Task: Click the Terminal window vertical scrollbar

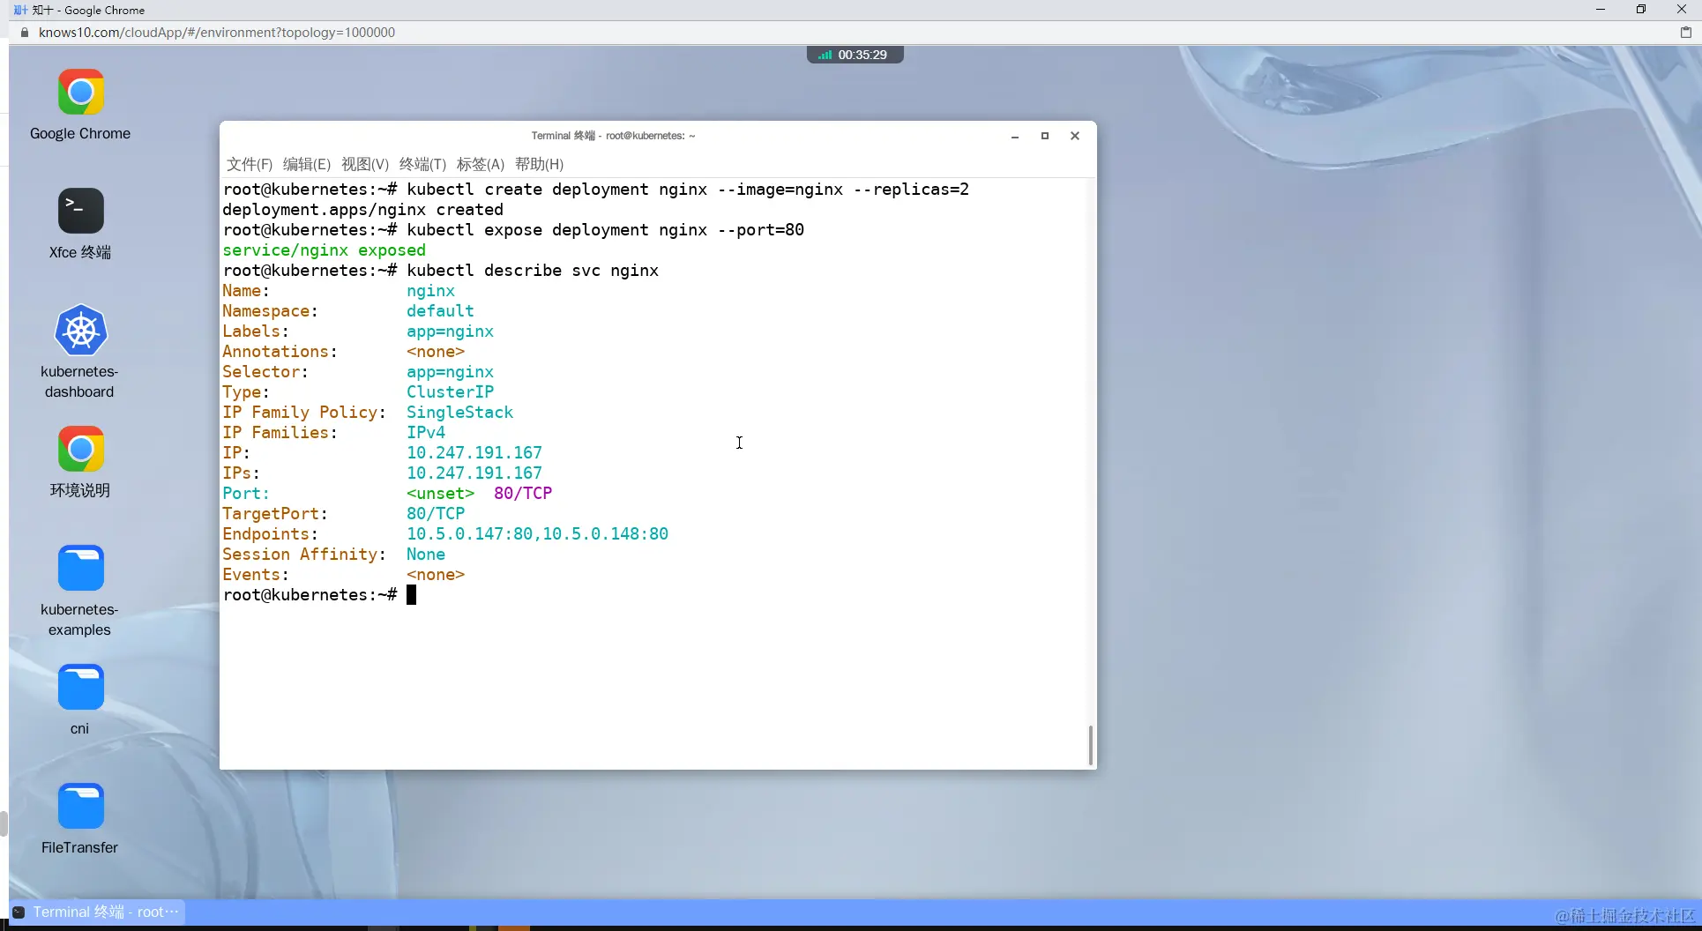Action: (1091, 745)
